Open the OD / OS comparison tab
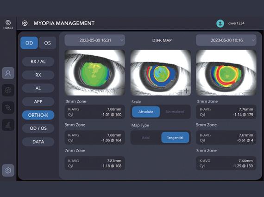The width and height of the screenshot is (264, 197). (x=38, y=128)
